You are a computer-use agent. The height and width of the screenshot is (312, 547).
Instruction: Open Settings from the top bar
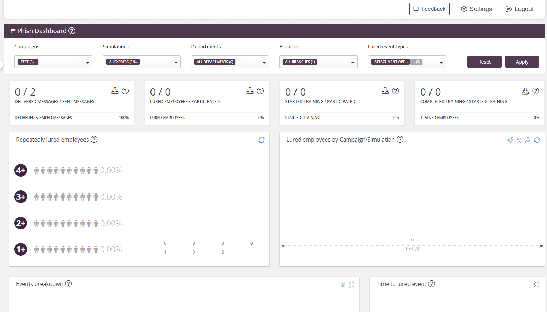point(476,9)
